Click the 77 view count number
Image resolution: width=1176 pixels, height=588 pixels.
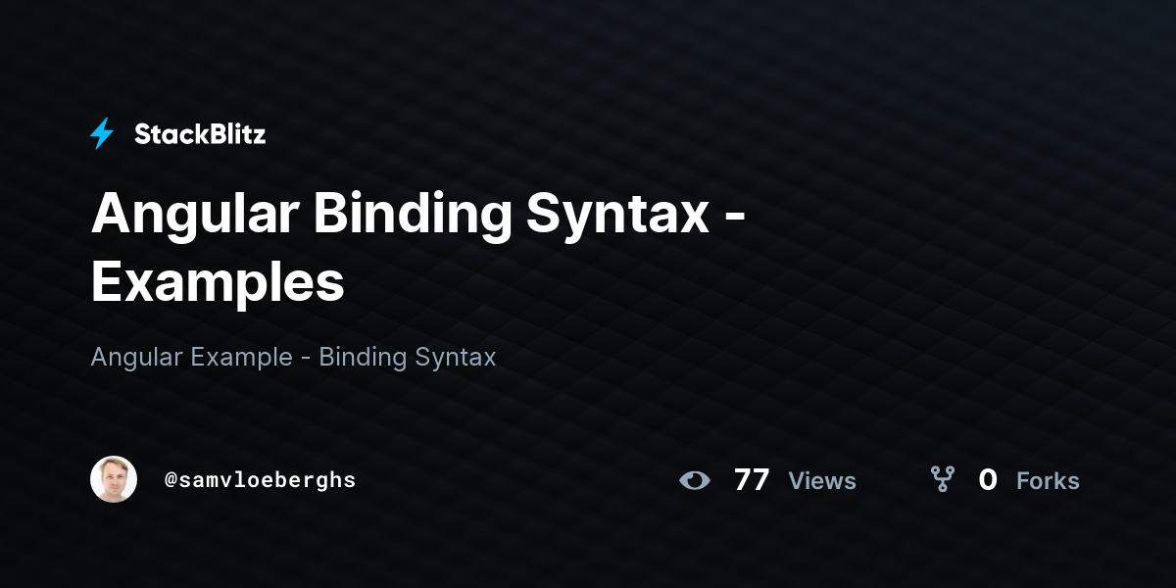752,480
